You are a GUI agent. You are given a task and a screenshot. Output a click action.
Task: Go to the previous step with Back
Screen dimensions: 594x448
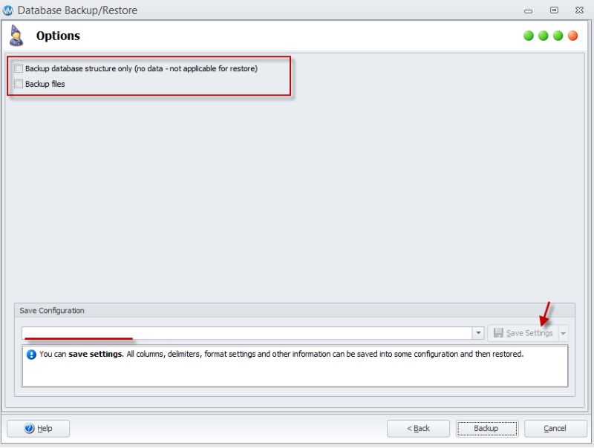click(x=418, y=429)
